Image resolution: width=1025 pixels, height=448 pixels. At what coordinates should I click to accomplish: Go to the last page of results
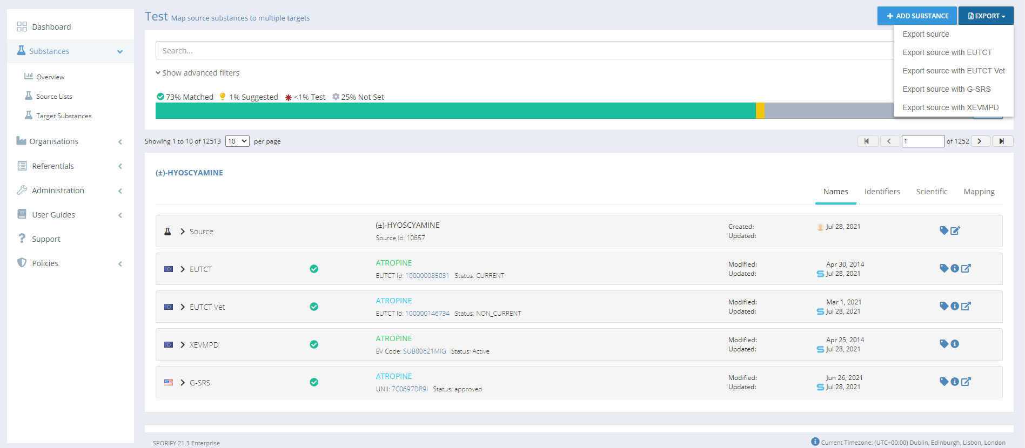[x=1002, y=141]
